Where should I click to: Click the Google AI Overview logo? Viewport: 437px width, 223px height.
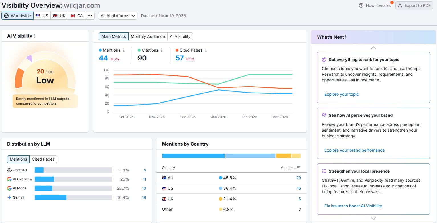click(x=9, y=179)
